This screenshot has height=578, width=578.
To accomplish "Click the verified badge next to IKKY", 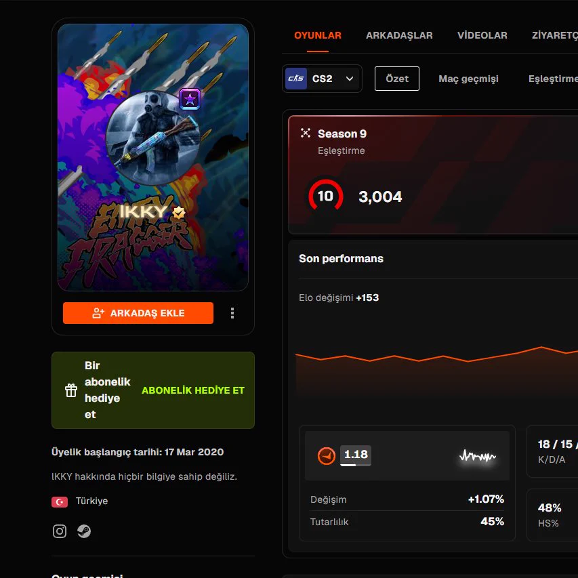I will coord(179,212).
